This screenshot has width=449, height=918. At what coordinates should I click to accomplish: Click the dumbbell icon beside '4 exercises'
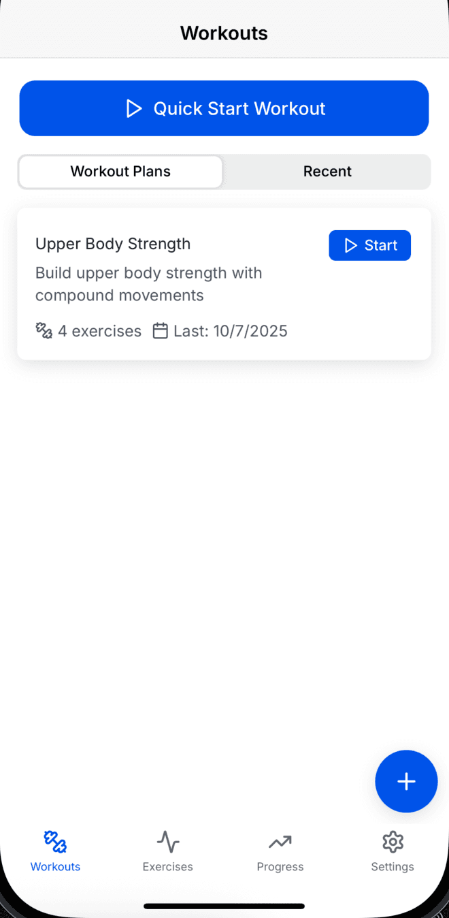click(x=44, y=330)
